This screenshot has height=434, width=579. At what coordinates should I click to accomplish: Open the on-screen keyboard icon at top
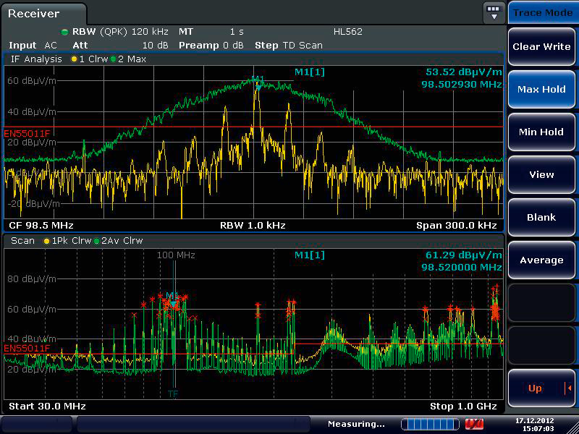(494, 12)
